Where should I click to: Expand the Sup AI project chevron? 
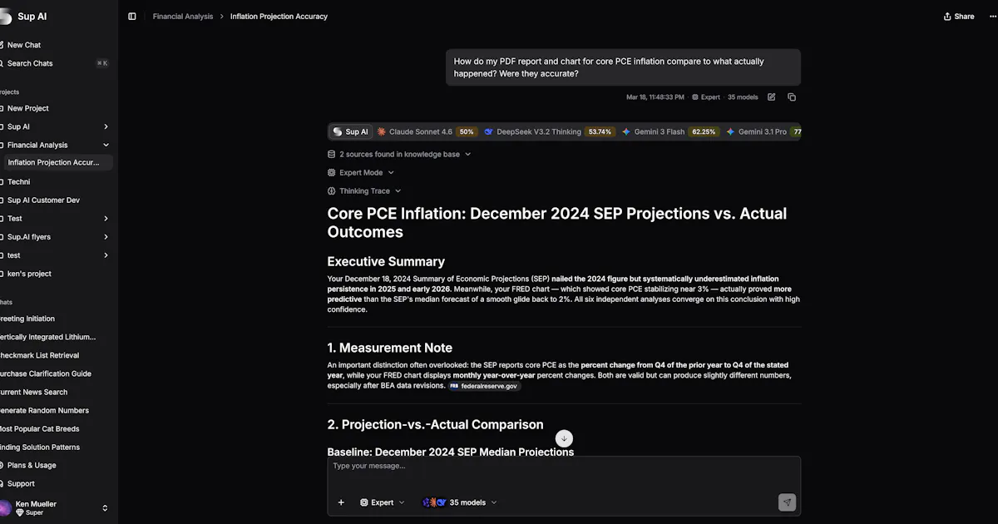click(106, 126)
